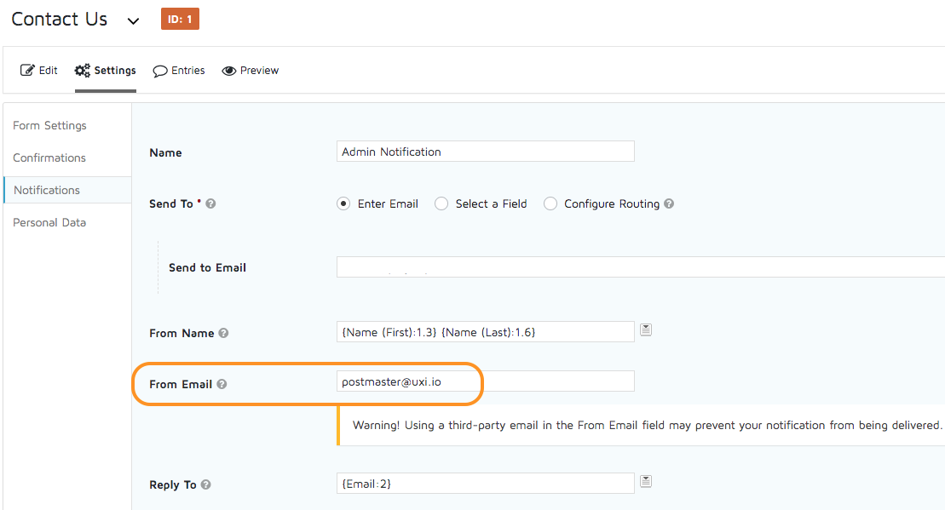This screenshot has height=510, width=945.
Task: Click the Send to Email label
Action: (207, 267)
